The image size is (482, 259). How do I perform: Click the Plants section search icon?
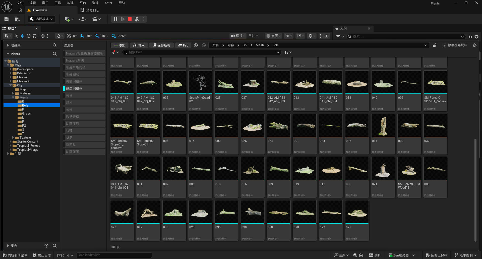click(54, 54)
